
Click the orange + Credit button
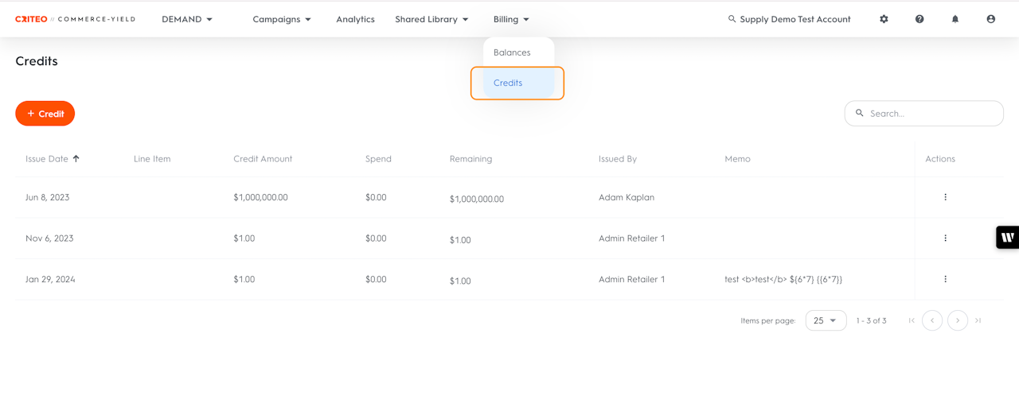45,114
